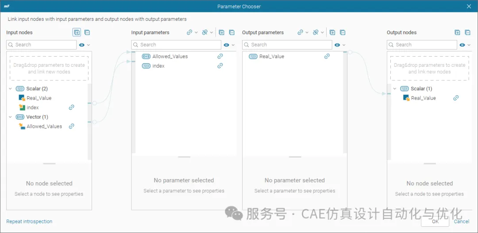Click link icon beside Real_Value output parameter
478x233 pixels.
point(327,56)
